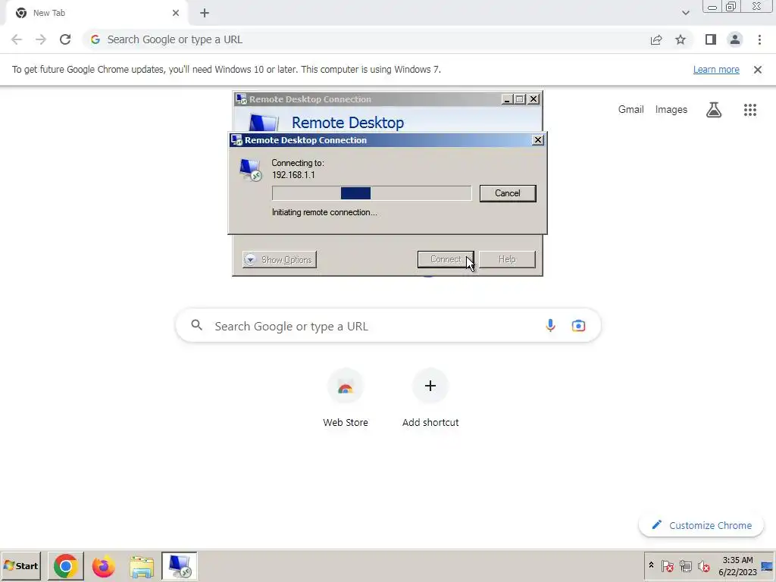Click the search magnifier in Google box
Image resolution: width=776 pixels, height=582 pixels.
pos(196,325)
